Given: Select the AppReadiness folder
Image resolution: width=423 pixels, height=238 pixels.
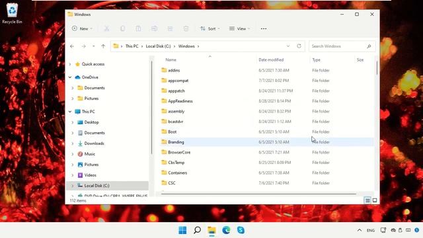Looking at the screenshot, I should (180, 101).
